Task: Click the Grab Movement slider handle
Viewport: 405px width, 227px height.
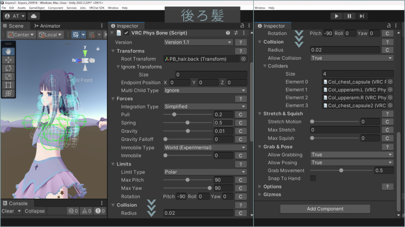Action: tap(341, 171)
